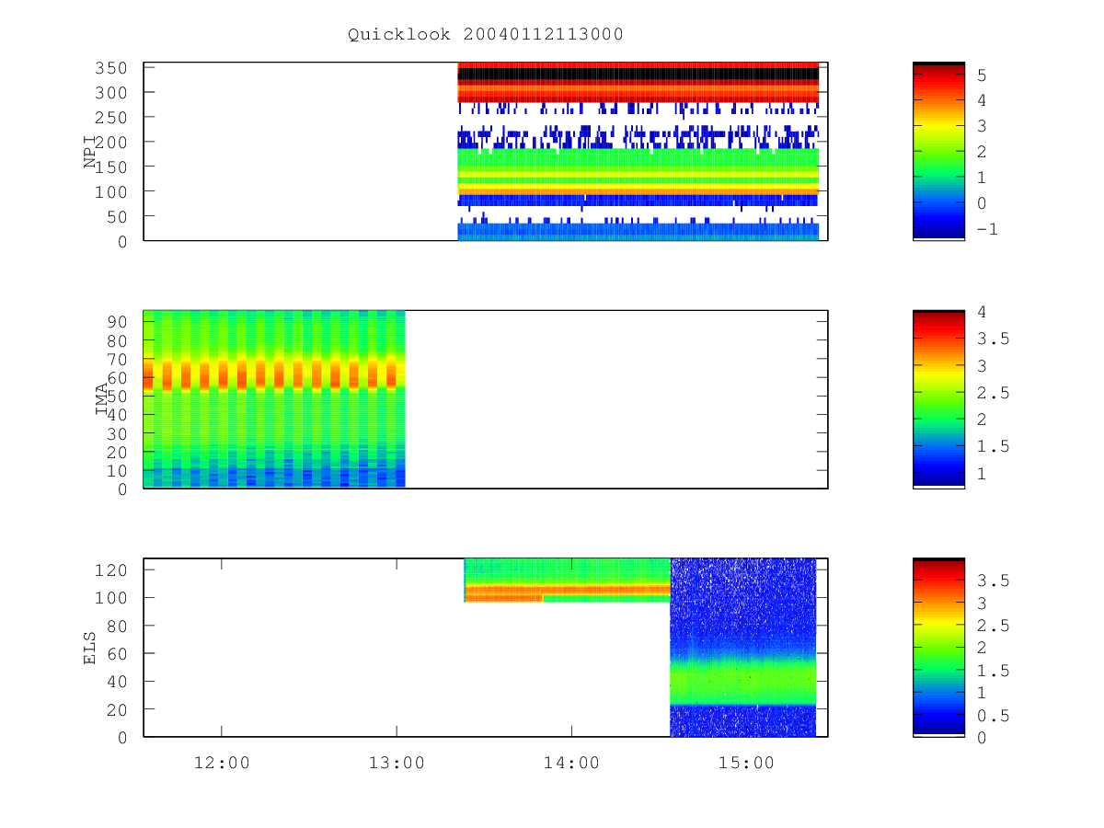Click the NPI y-axis label

click(x=90, y=152)
